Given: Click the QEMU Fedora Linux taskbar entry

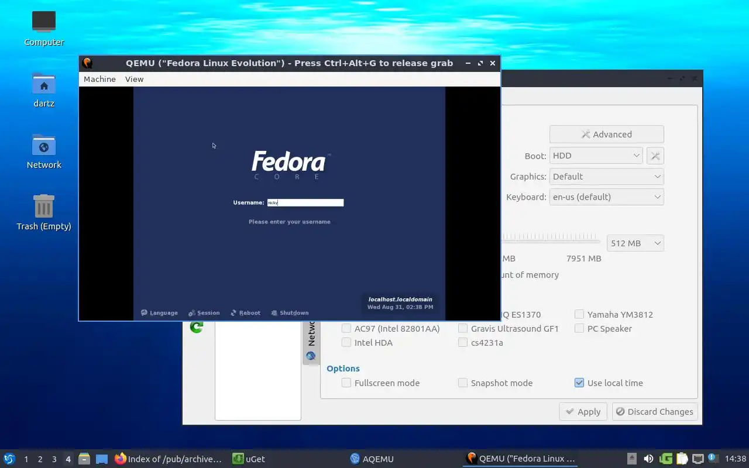Looking at the screenshot, I should pos(520,459).
